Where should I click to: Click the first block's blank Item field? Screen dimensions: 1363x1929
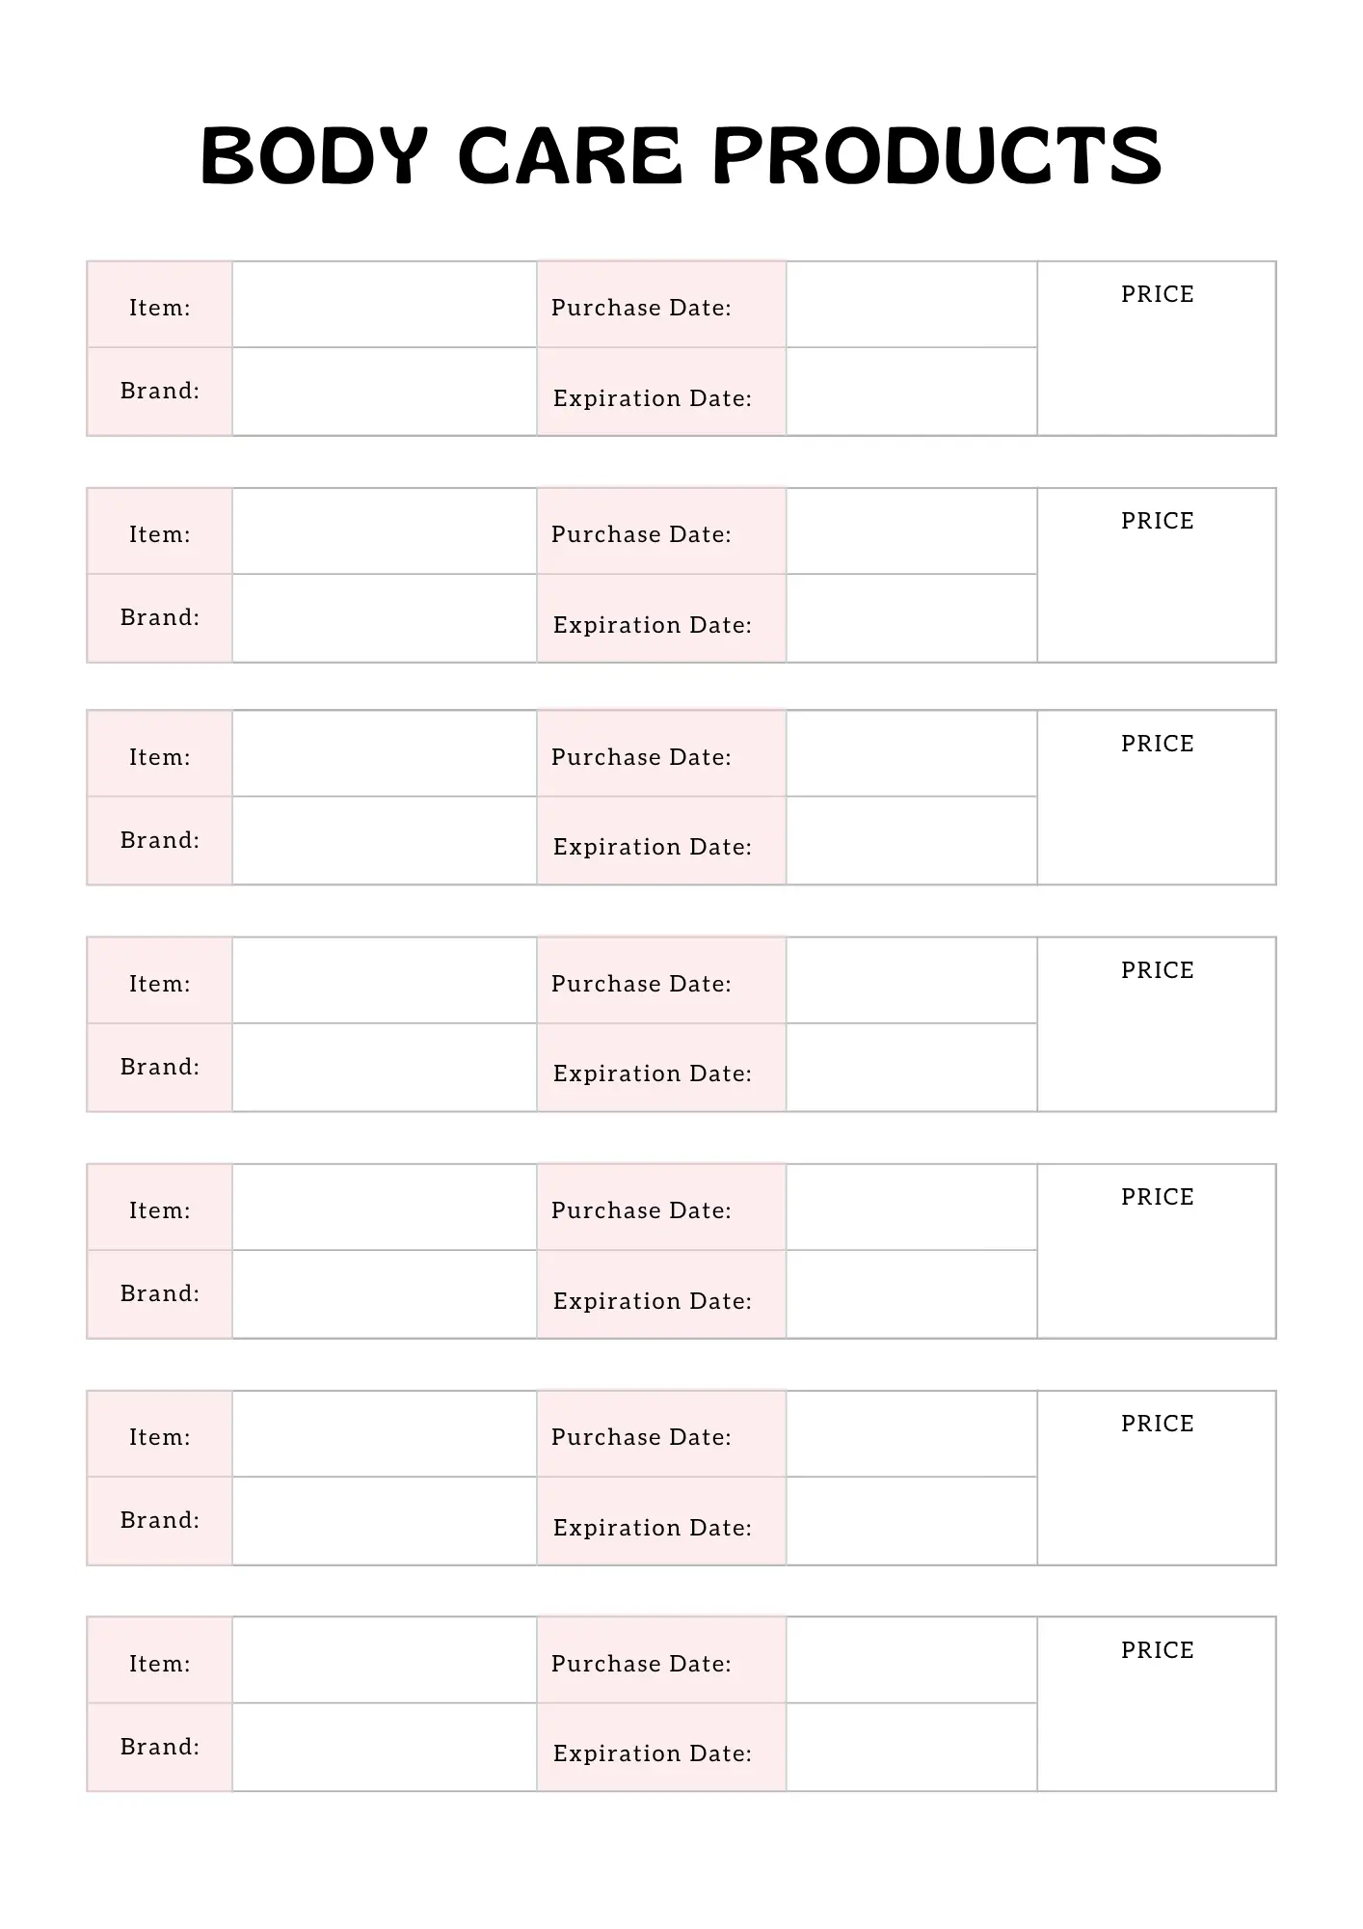pos(384,305)
